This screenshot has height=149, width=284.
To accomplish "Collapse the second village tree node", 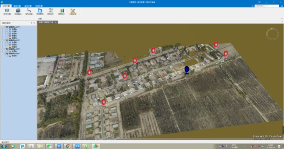I will coord(2,40).
